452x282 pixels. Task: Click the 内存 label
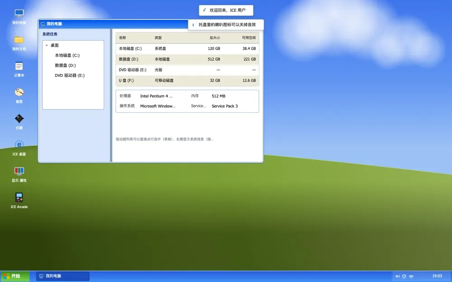195,96
